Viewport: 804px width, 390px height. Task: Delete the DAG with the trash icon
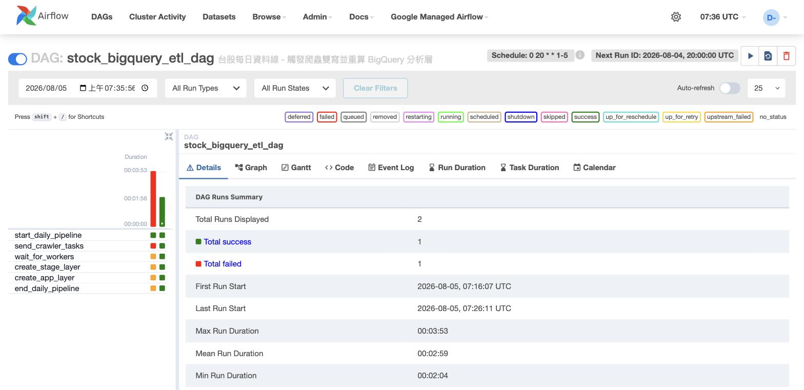click(786, 56)
